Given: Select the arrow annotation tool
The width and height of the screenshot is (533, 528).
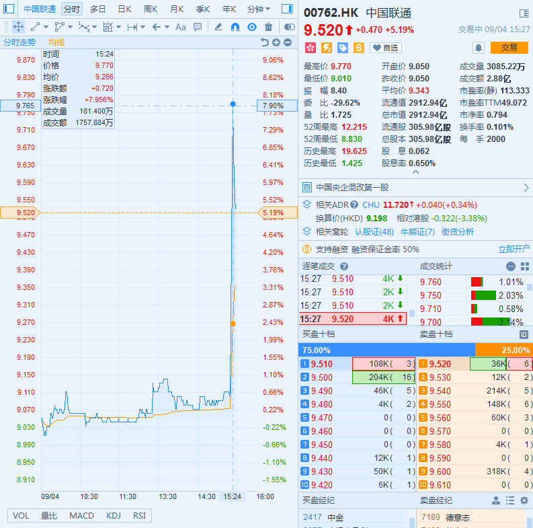Looking at the screenshot, I should point(157,27).
